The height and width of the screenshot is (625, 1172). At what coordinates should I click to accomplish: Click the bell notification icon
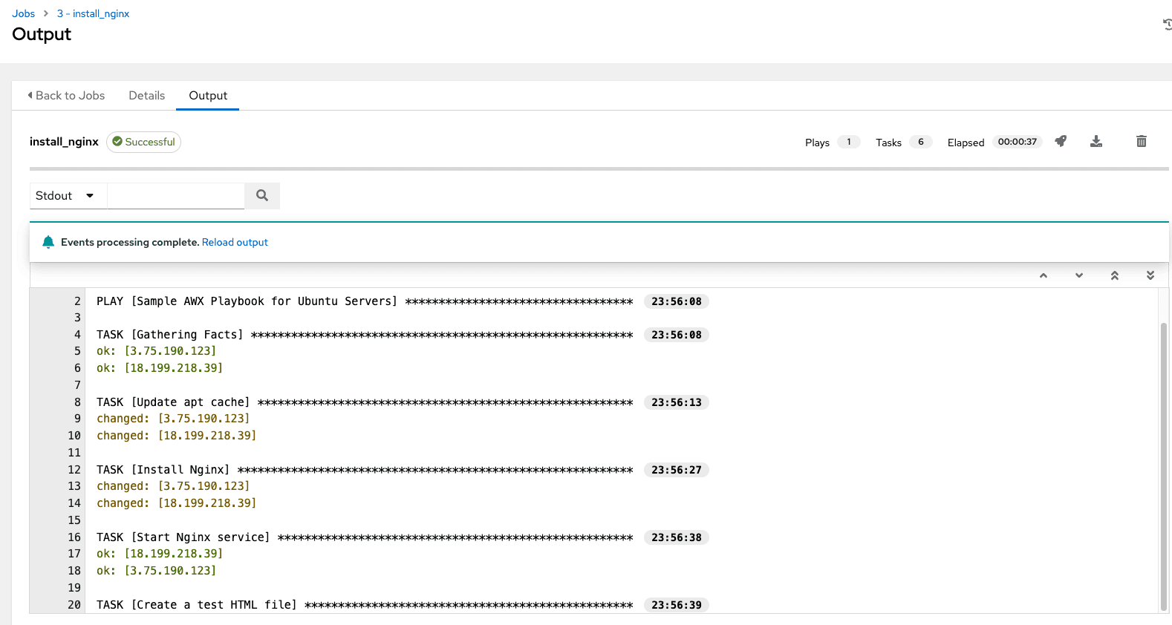coord(48,242)
